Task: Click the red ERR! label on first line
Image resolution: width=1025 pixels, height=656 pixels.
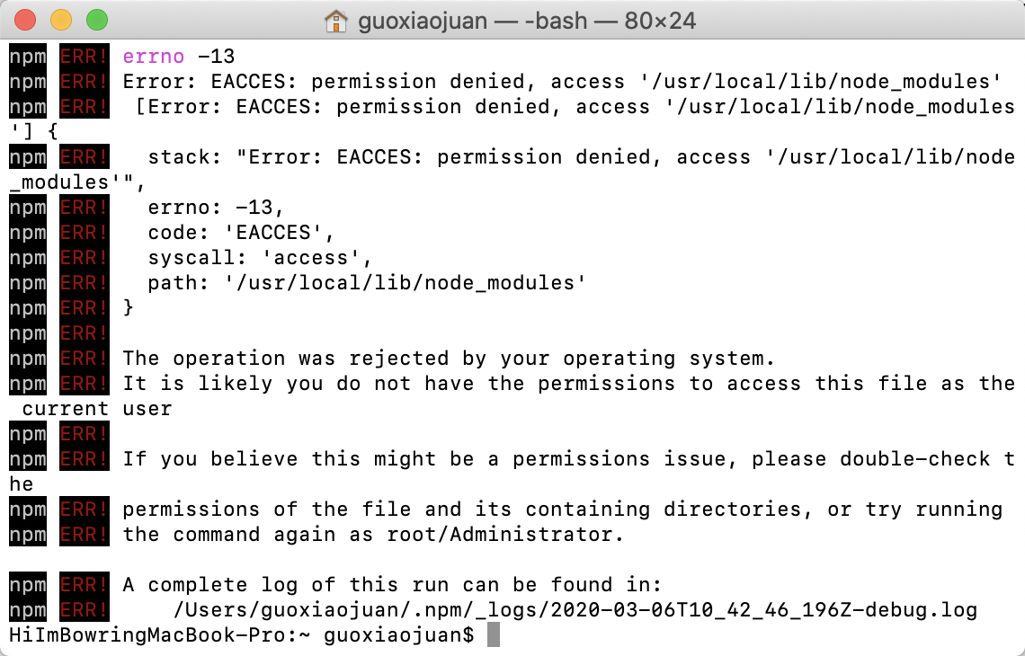Action: (84, 57)
